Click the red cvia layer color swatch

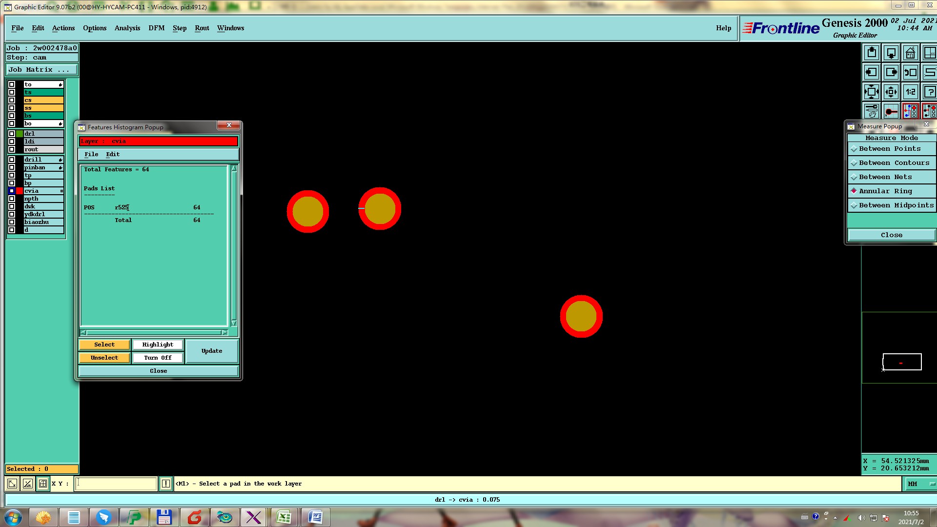coord(20,191)
